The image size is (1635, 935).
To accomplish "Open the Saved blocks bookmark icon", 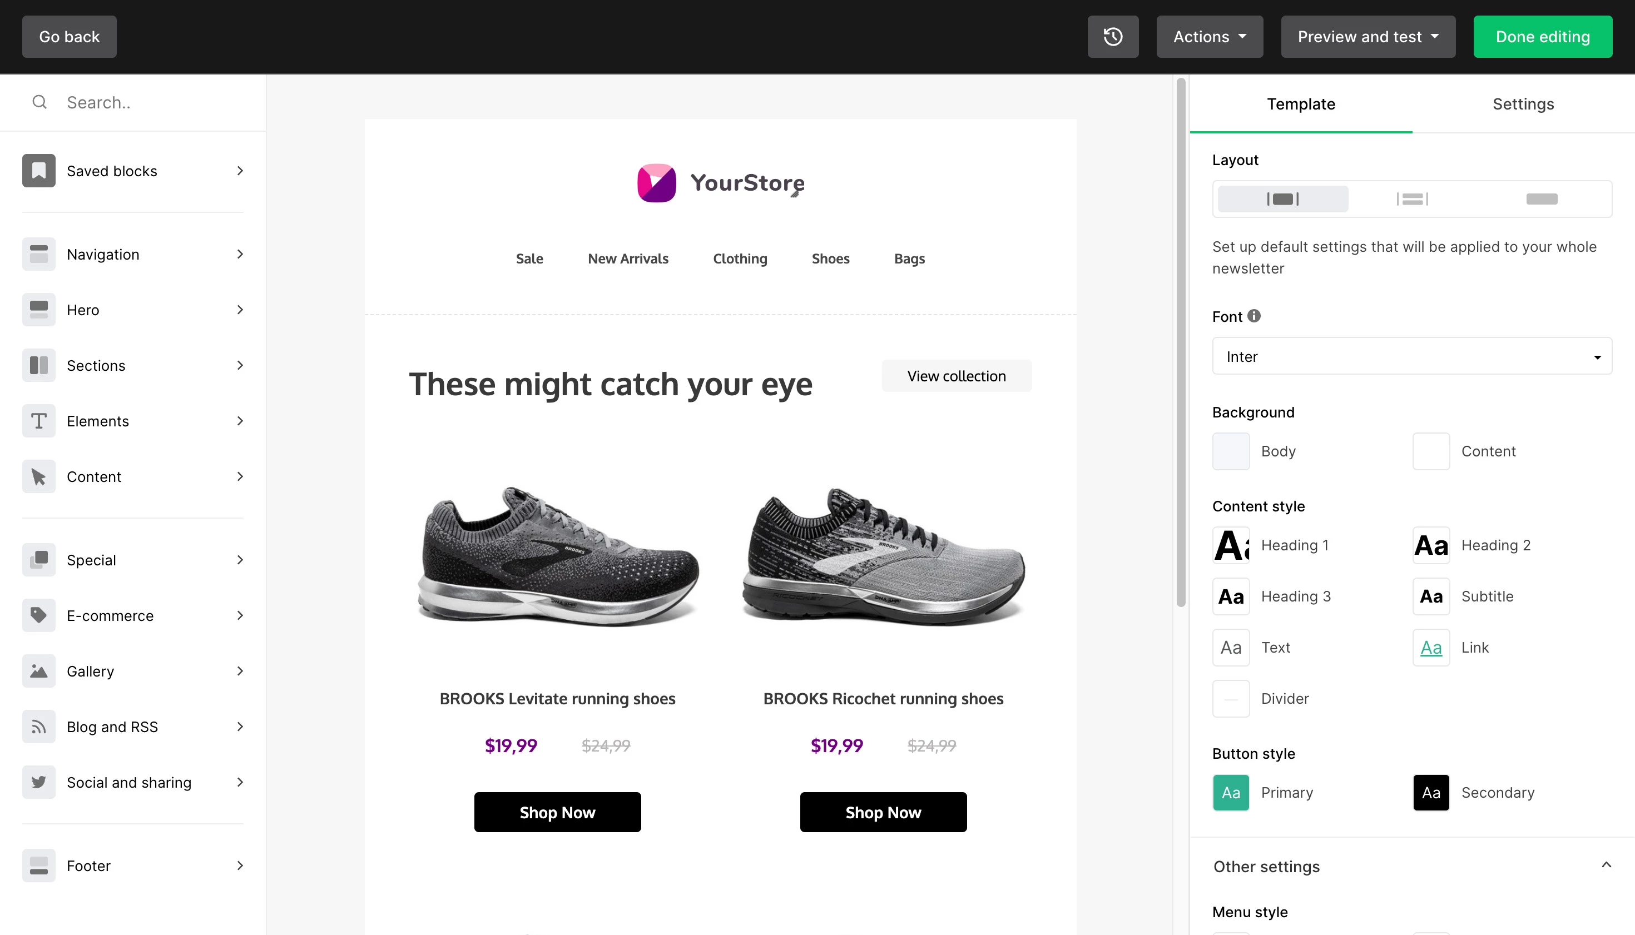I will pyautogui.click(x=38, y=171).
